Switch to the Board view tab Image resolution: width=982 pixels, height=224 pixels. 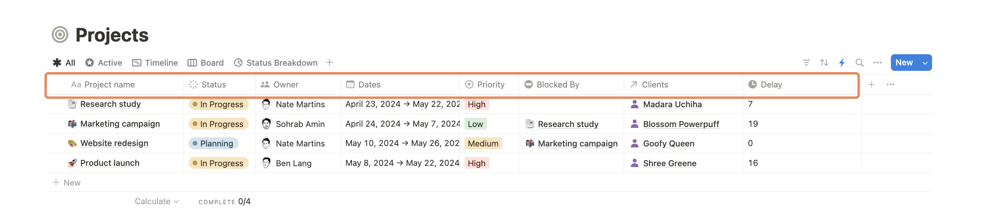[206, 63]
